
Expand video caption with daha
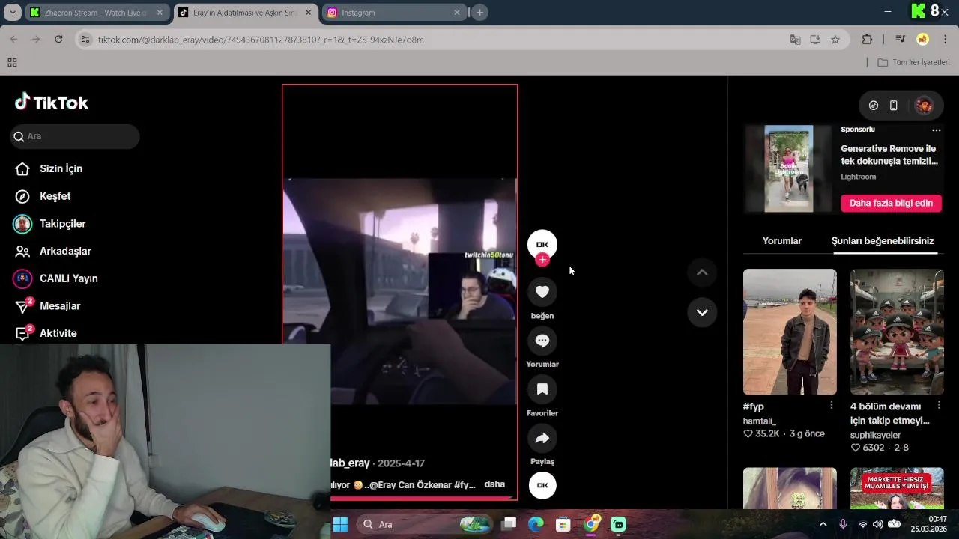pyautogui.click(x=494, y=484)
